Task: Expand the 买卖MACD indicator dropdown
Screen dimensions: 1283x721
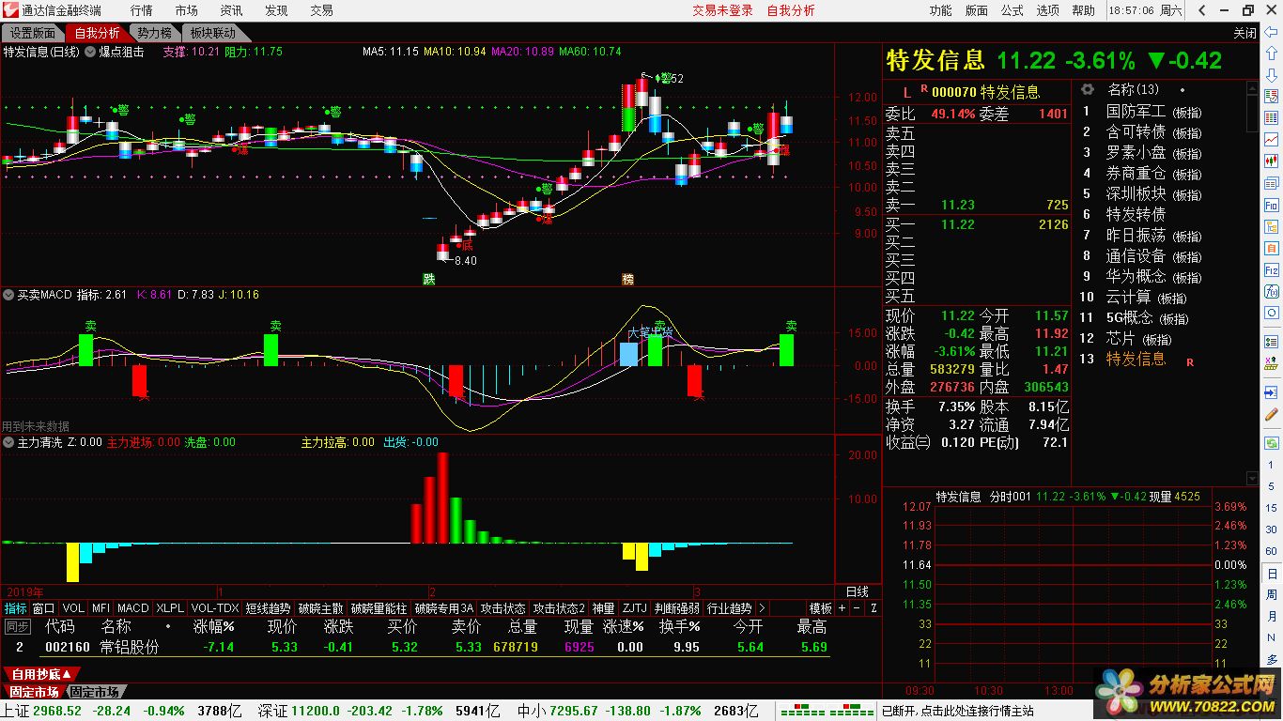Action: (x=8, y=295)
